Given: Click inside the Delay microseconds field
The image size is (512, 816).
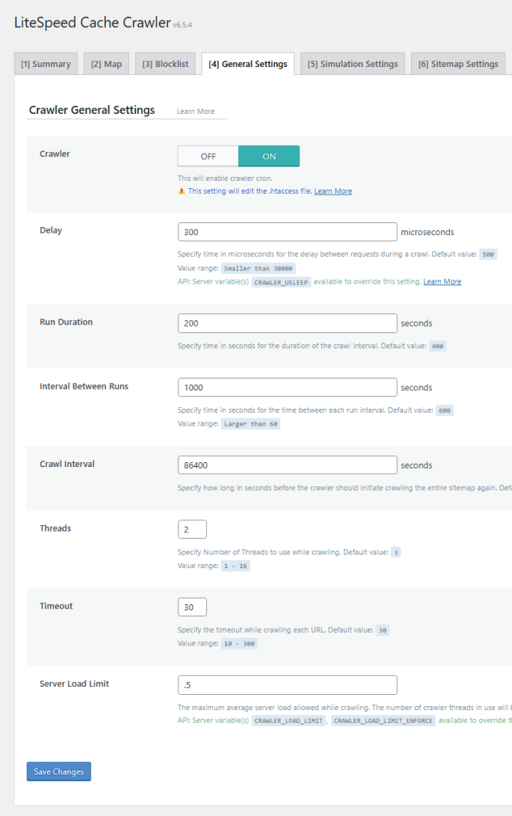Looking at the screenshot, I should click(287, 231).
